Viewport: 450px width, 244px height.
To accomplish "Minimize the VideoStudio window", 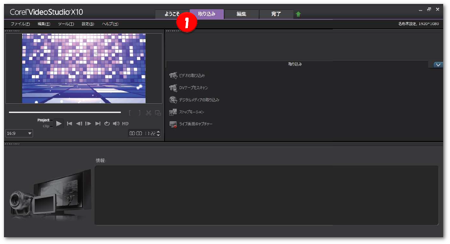I will click(420, 10).
